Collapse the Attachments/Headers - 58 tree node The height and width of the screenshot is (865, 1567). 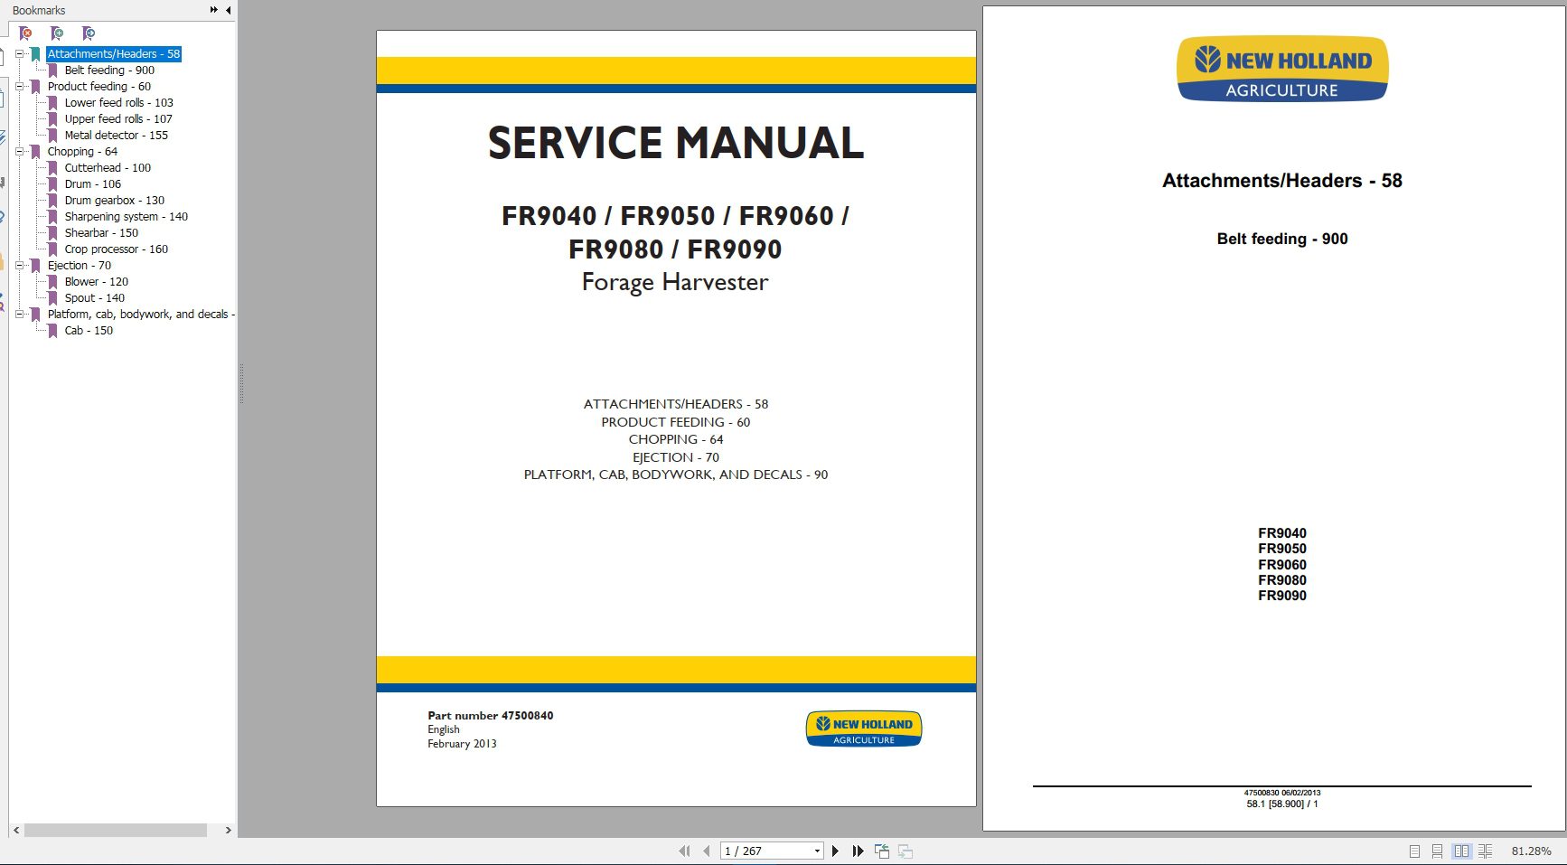pyautogui.click(x=19, y=54)
